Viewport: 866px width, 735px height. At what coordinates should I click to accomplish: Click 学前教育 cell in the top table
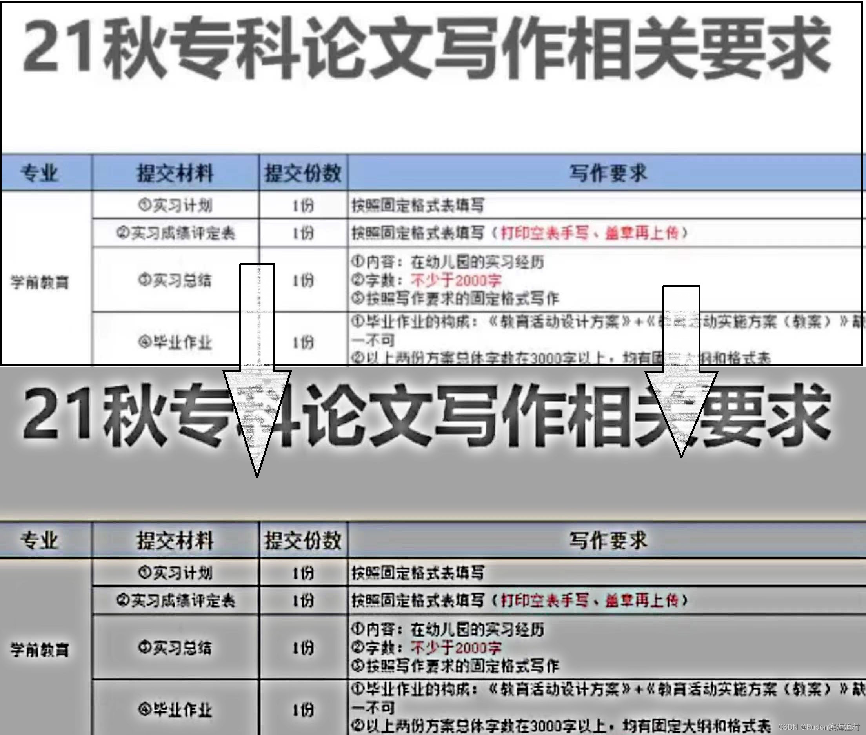(40, 282)
